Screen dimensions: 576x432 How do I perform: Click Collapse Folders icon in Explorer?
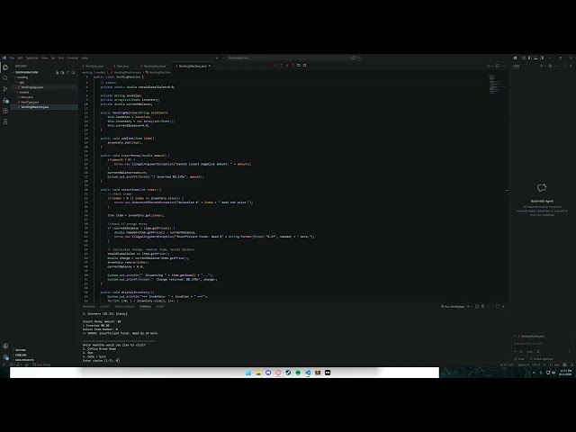pos(73,72)
